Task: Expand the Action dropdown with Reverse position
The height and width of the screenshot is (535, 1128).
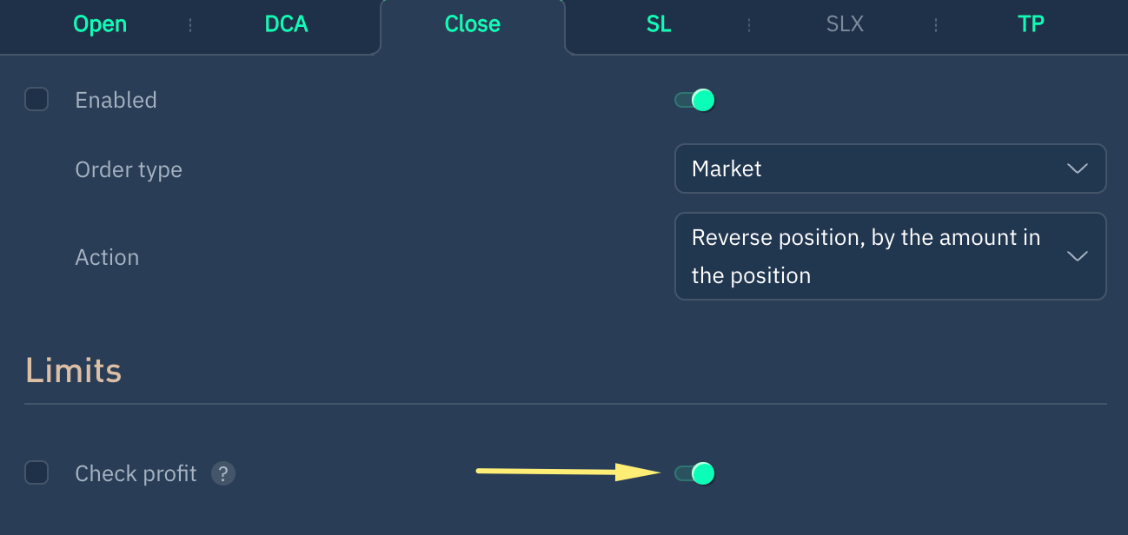Action: coord(890,256)
